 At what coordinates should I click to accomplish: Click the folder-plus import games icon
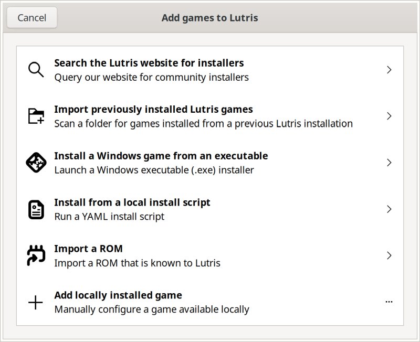(36, 116)
